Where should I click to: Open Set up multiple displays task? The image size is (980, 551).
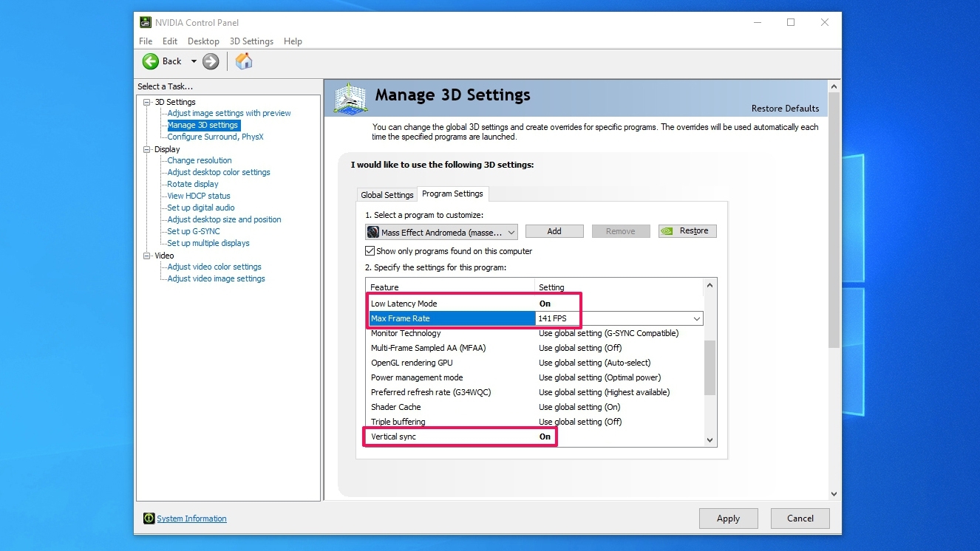pyautogui.click(x=208, y=243)
